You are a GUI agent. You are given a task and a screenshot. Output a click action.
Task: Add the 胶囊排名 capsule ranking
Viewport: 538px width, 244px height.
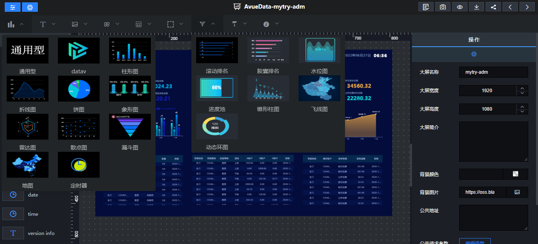[x=268, y=50]
